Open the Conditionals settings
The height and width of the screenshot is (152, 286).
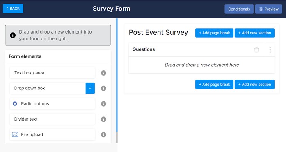point(239,9)
